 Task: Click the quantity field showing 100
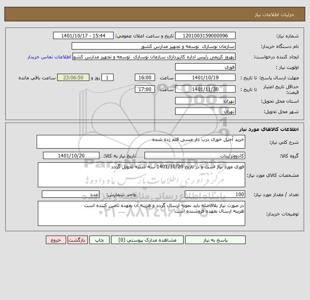215,194
